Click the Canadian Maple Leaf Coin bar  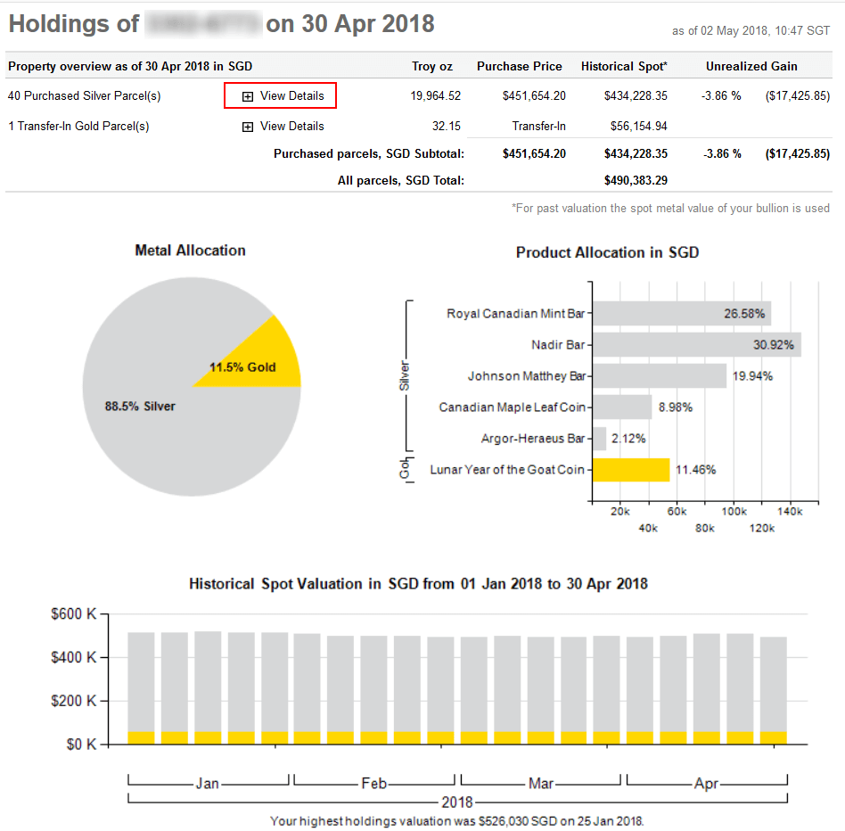[x=621, y=407]
